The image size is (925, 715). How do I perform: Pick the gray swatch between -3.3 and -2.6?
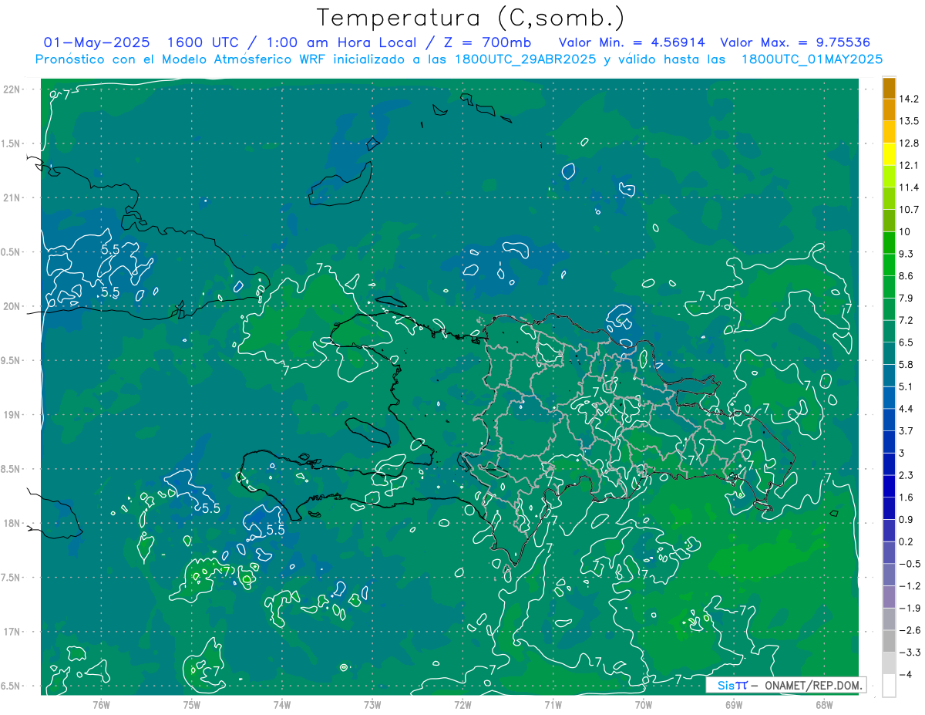point(889,641)
